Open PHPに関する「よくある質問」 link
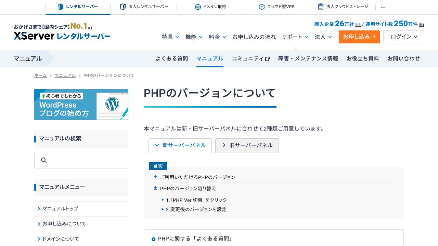This screenshot has height=246, width=438. (x=195, y=239)
